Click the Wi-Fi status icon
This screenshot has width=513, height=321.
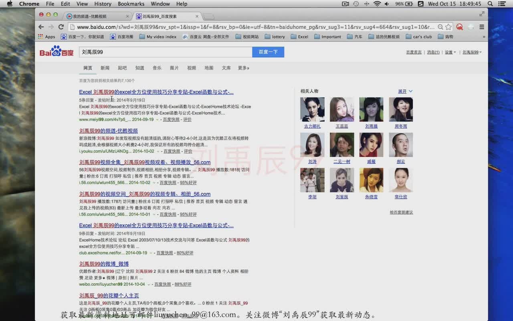click(377, 4)
